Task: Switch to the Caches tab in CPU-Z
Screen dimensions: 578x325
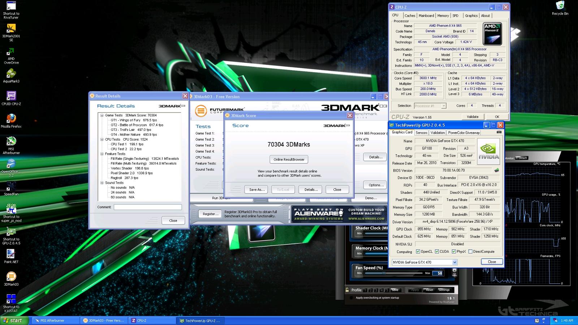Action: tap(410, 16)
